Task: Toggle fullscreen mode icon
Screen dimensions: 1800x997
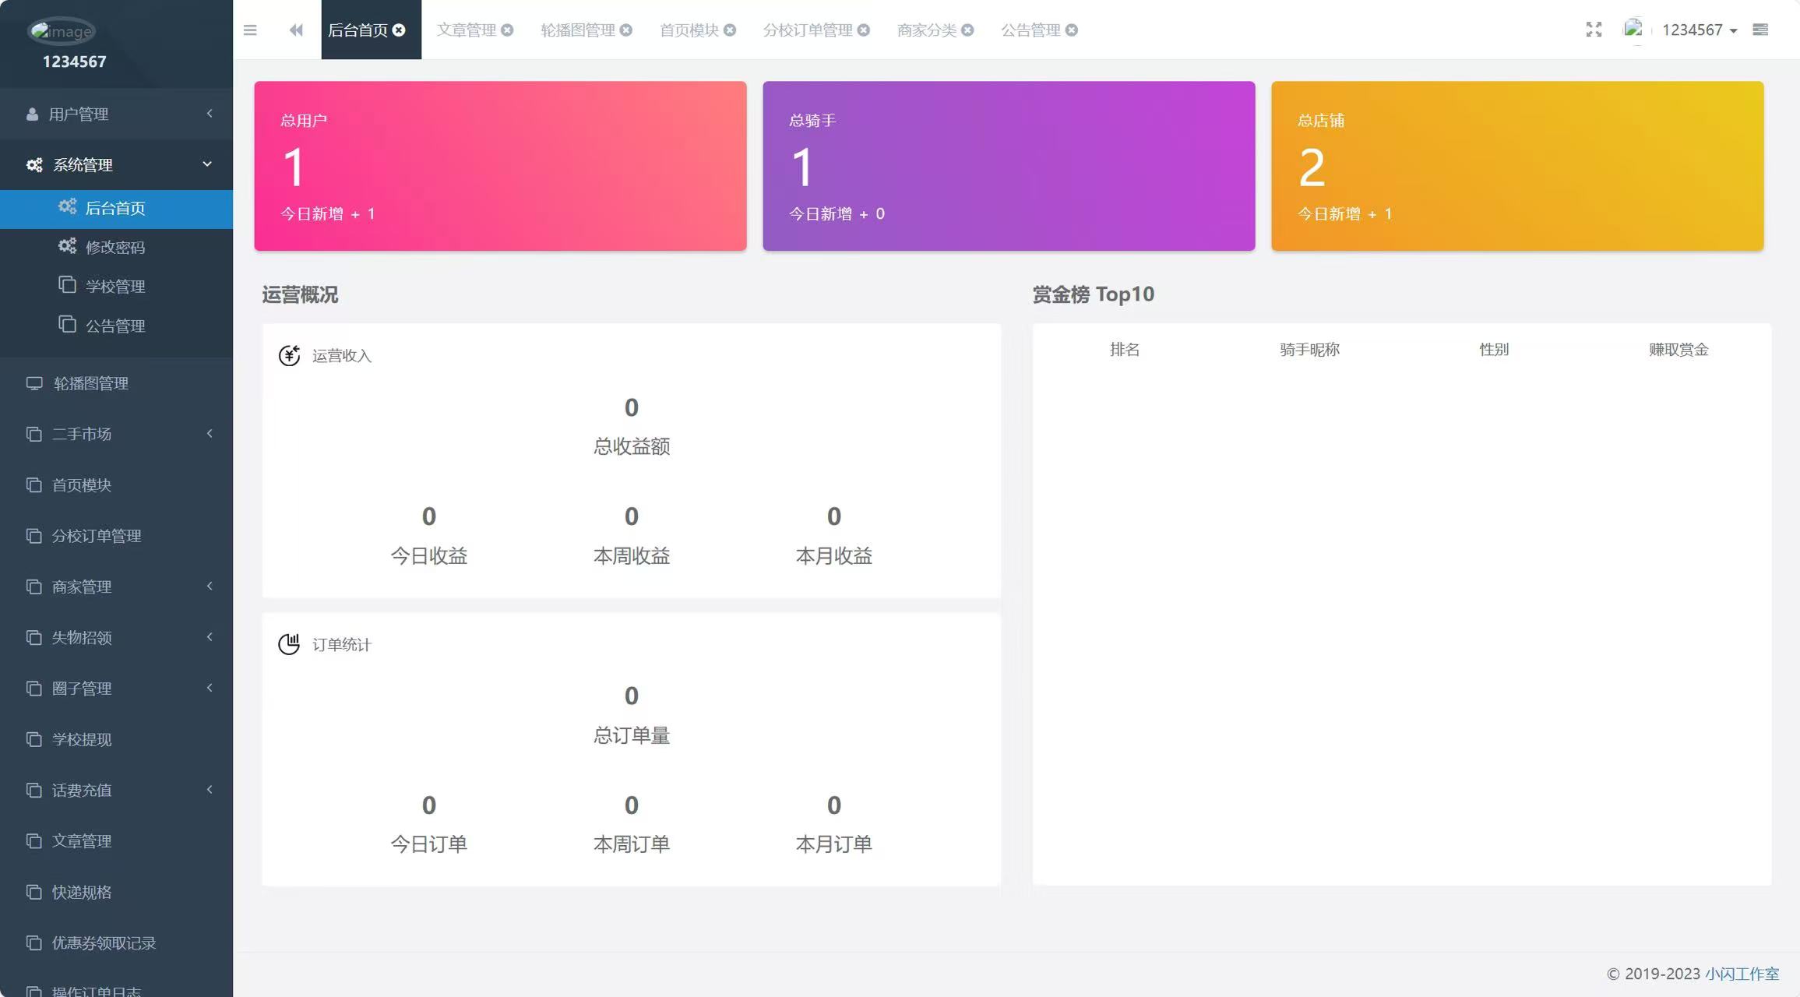Action: [x=1594, y=30]
